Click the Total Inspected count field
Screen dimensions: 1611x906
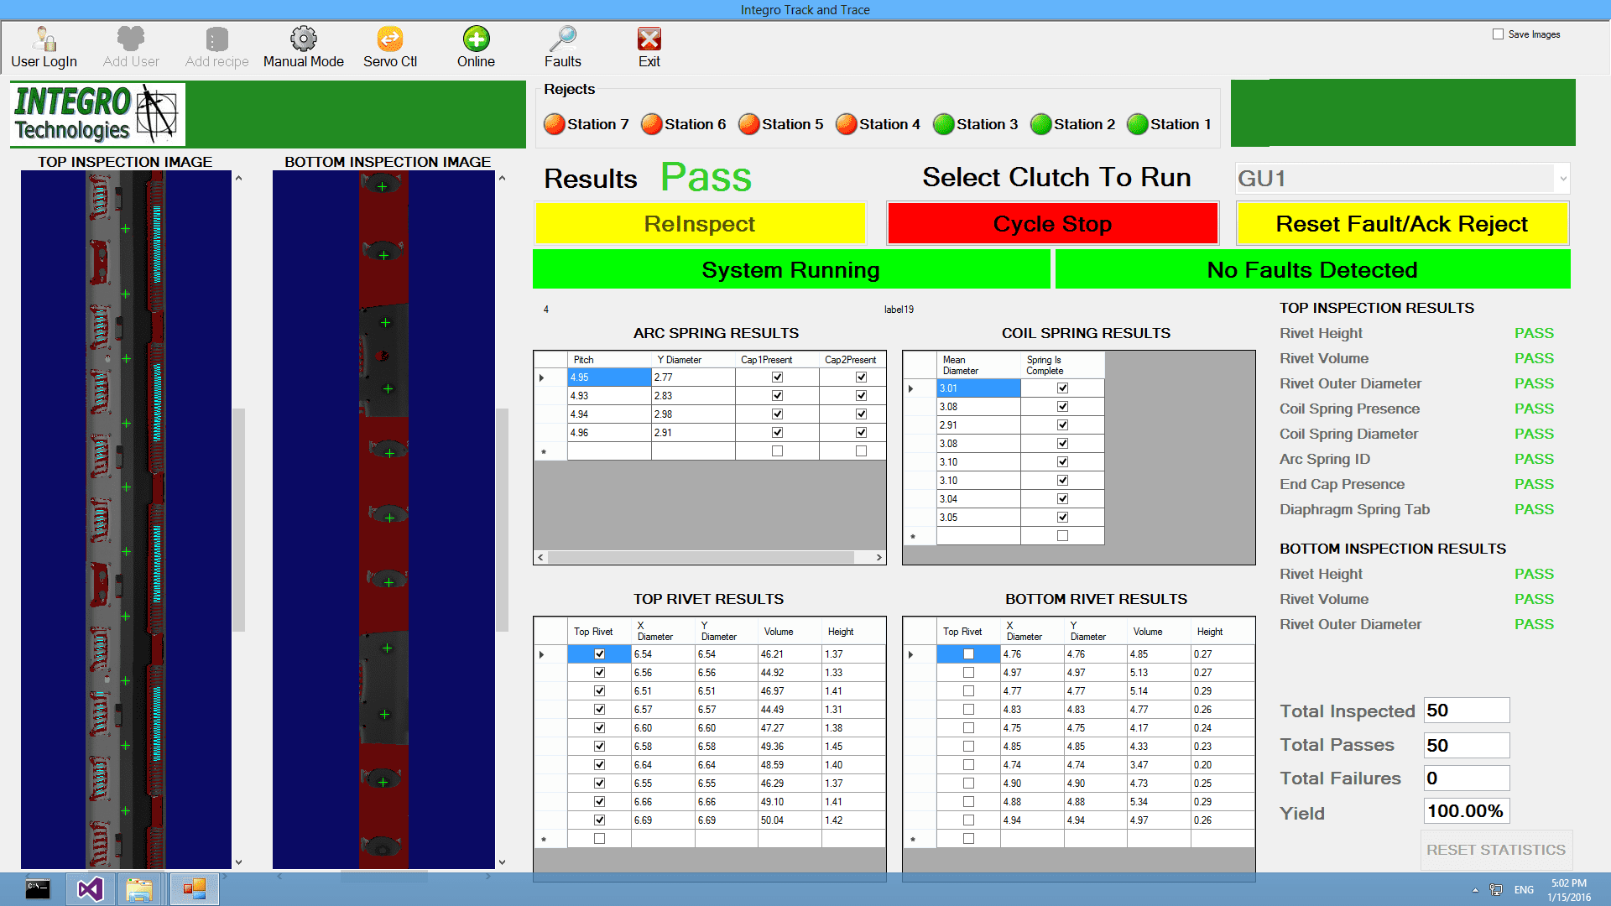(1466, 711)
